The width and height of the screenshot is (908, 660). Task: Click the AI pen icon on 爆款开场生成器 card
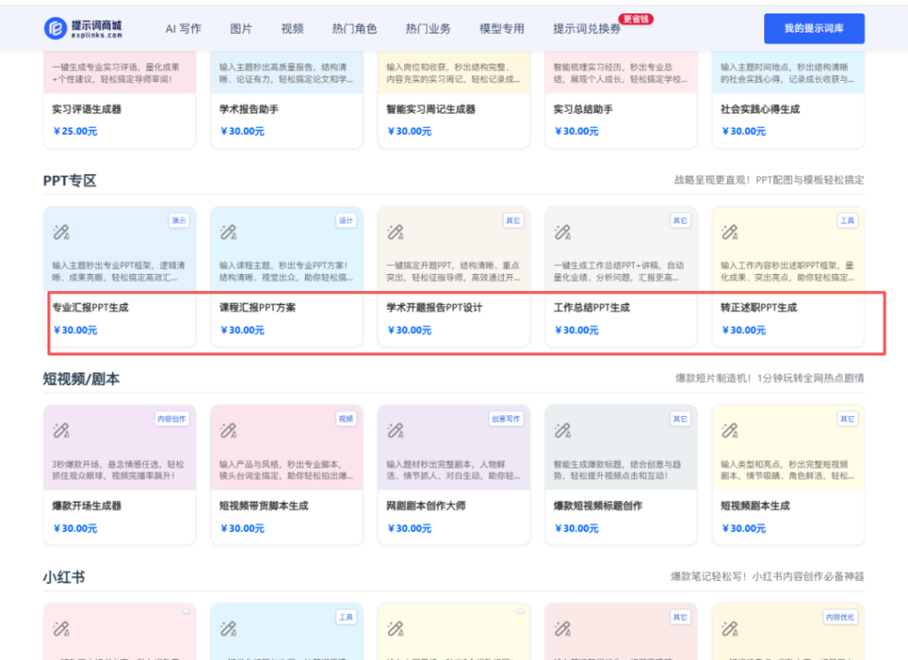tap(60, 431)
